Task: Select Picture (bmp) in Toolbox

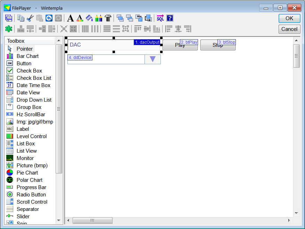Action: 32,166
